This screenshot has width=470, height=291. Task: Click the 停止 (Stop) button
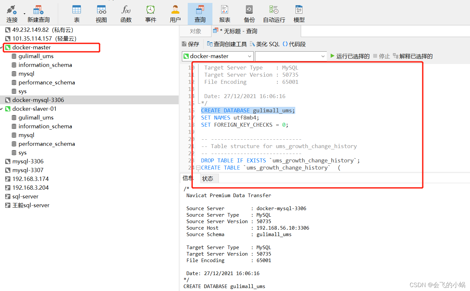coord(382,56)
